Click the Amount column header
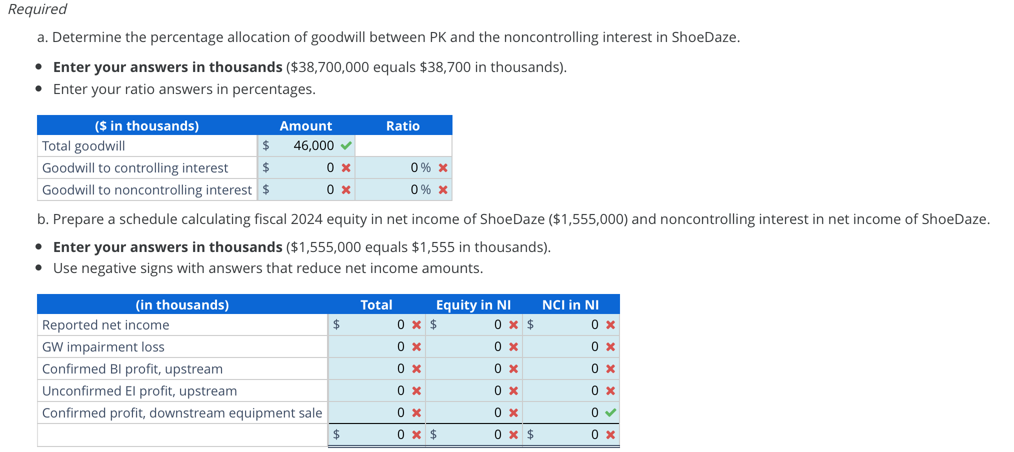Image resolution: width=1014 pixels, height=452 pixels. [x=305, y=125]
